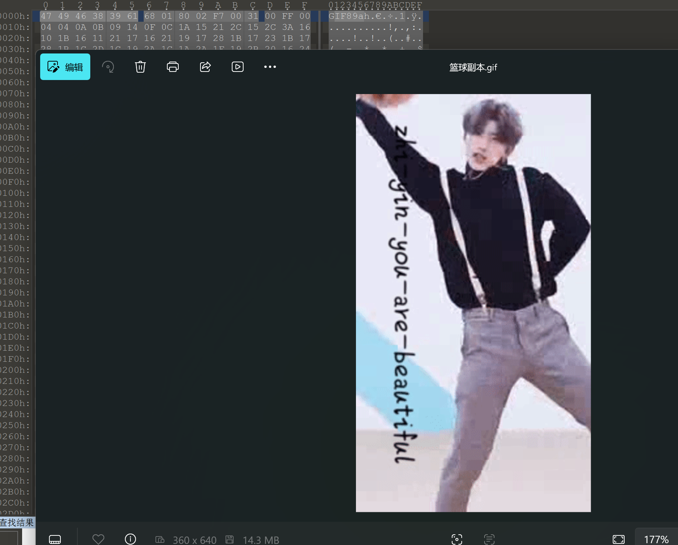Enable the edit mode for the image
The image size is (678, 545).
coord(65,67)
